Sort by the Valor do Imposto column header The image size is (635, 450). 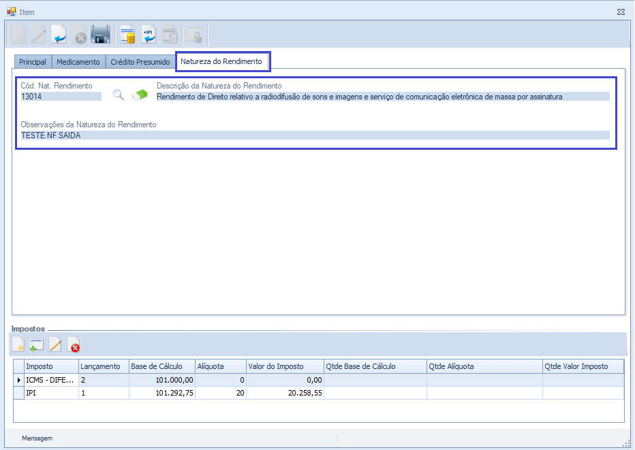pyautogui.click(x=284, y=366)
